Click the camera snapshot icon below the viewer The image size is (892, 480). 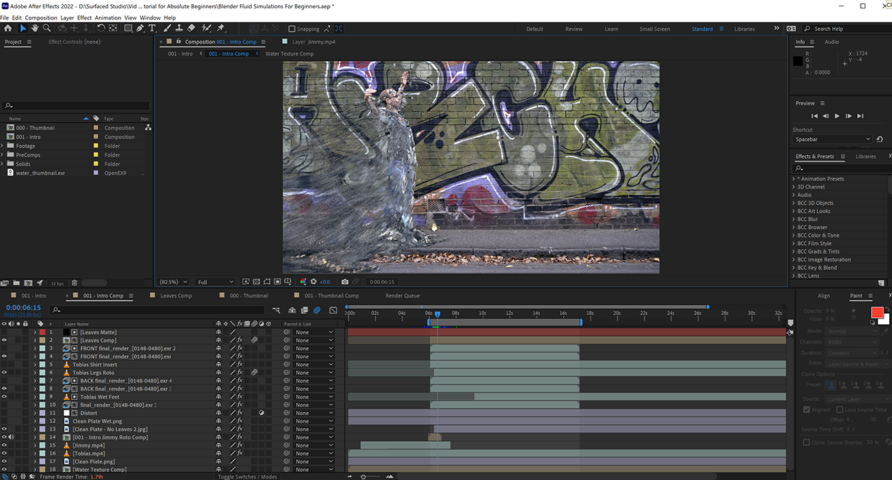pos(345,282)
